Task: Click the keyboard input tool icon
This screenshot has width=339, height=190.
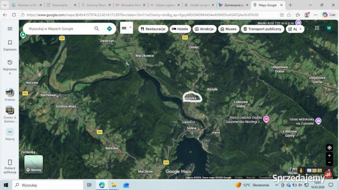Action: pyautogui.click(x=124, y=28)
